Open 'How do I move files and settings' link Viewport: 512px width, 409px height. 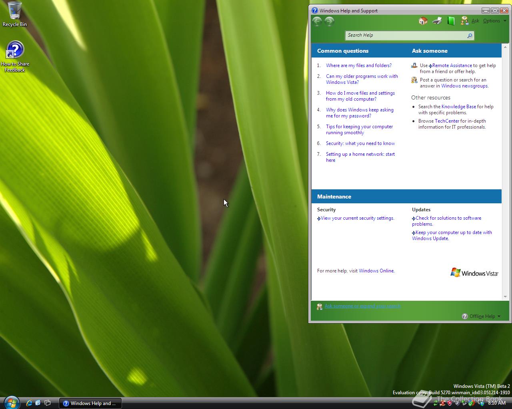pyautogui.click(x=360, y=96)
